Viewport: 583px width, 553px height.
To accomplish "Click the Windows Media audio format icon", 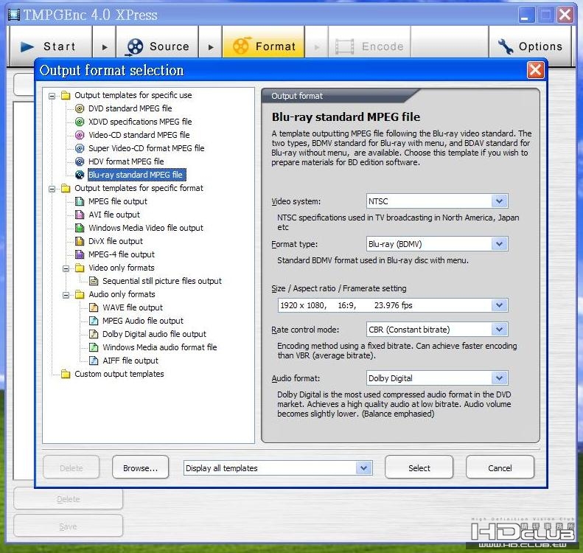I will tap(94, 347).
